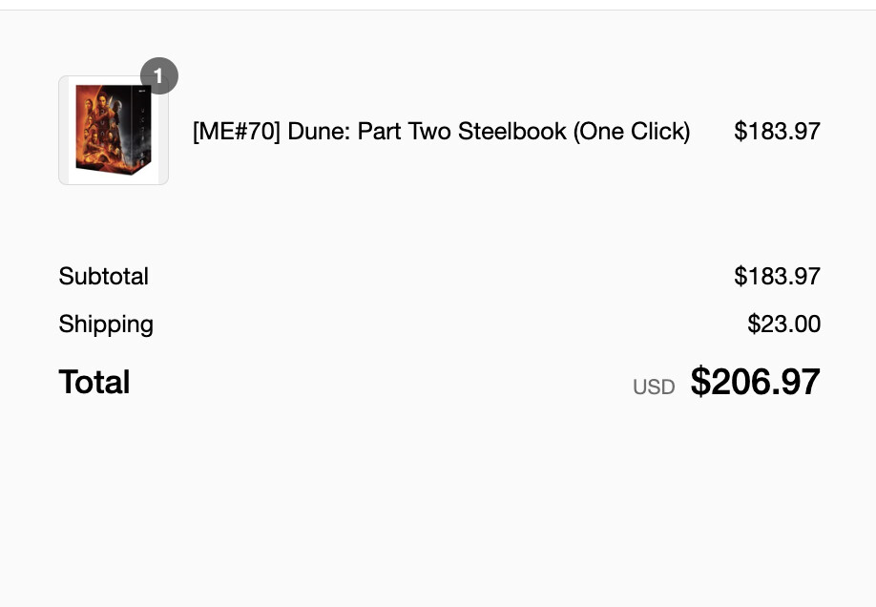The height and width of the screenshot is (607, 876).
Task: Select the "[ME#70]" code in the product title
Action: click(x=237, y=132)
